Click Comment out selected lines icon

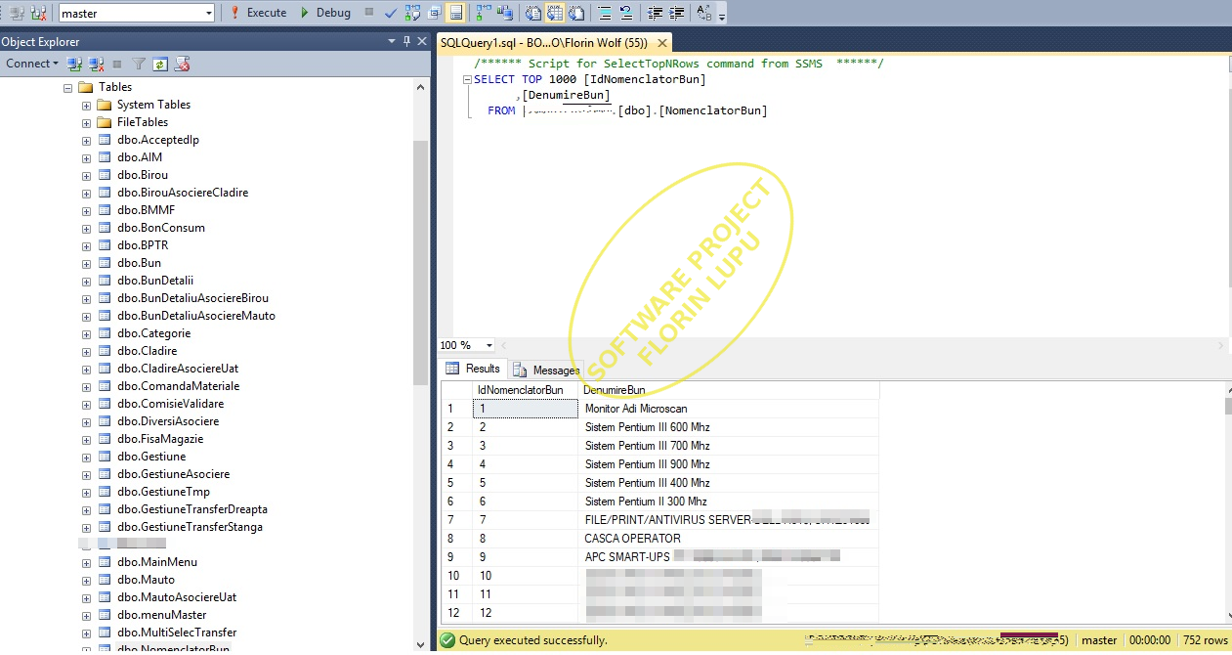pyautogui.click(x=605, y=13)
